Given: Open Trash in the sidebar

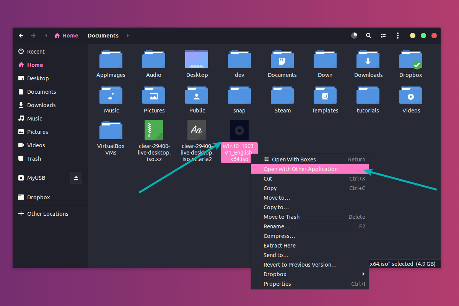Looking at the screenshot, I should coord(50,159).
